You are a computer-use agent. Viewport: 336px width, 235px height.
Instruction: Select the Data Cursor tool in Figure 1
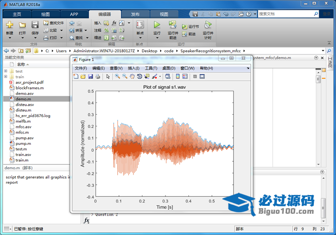coord(147,77)
